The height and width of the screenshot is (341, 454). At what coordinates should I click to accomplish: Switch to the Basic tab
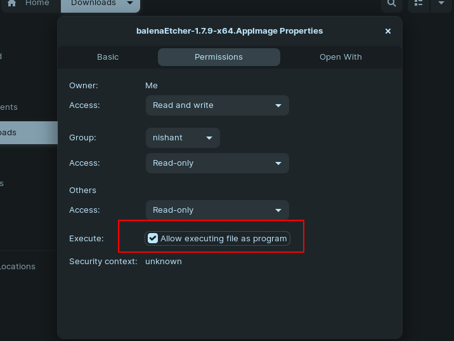click(108, 57)
